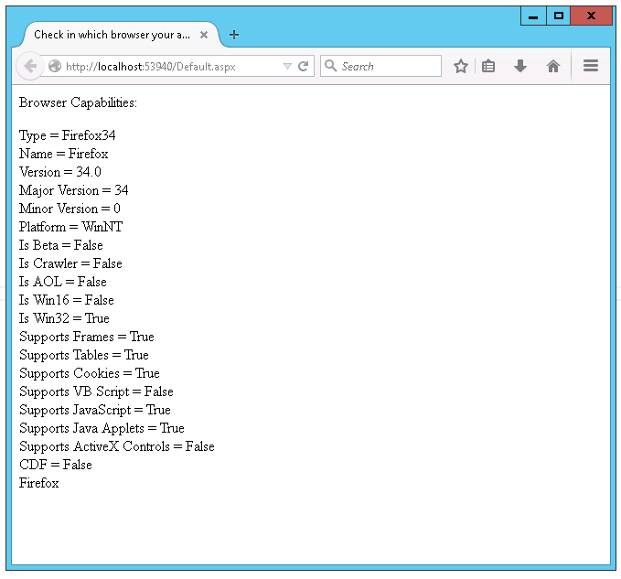The width and height of the screenshot is (621, 579).
Task: Click the 'Is Crawler = False' line
Action: [70, 263]
